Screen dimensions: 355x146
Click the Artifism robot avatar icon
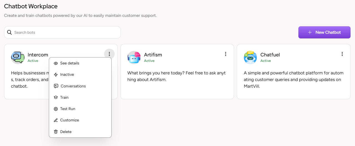pos(134,58)
